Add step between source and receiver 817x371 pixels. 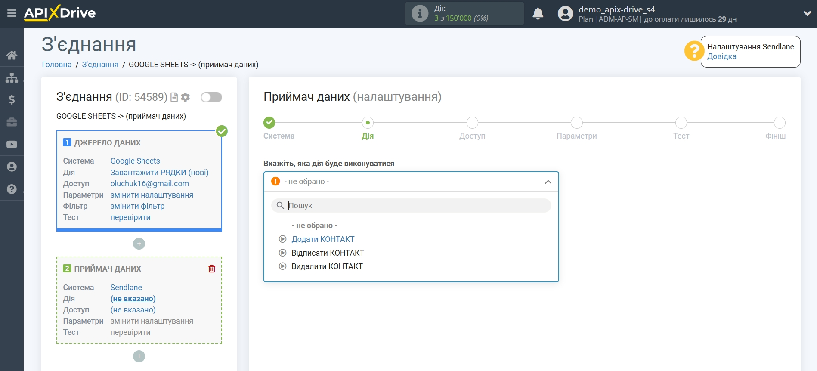tap(139, 244)
